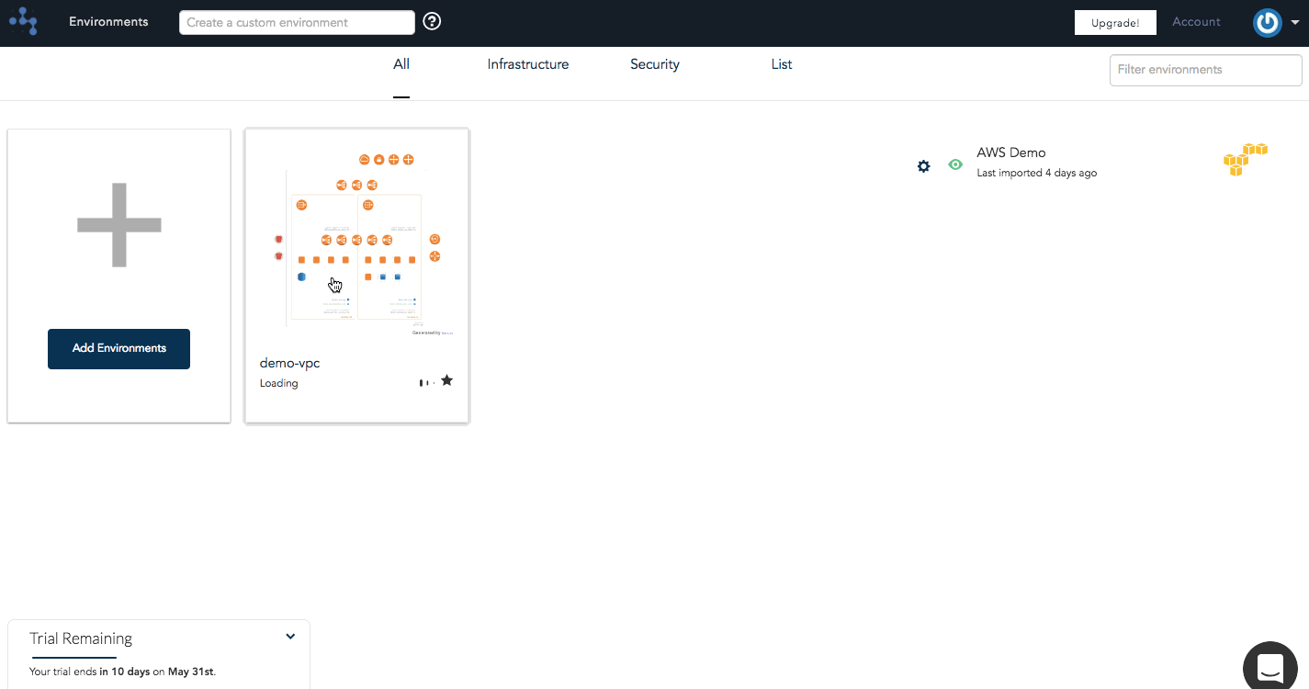Collapse the Trial Remaining panel
The height and width of the screenshot is (689, 1309).
pyautogui.click(x=290, y=637)
